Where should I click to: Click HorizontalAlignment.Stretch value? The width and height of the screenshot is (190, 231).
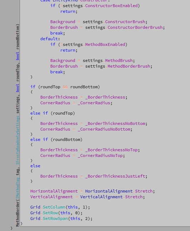click(119, 191)
